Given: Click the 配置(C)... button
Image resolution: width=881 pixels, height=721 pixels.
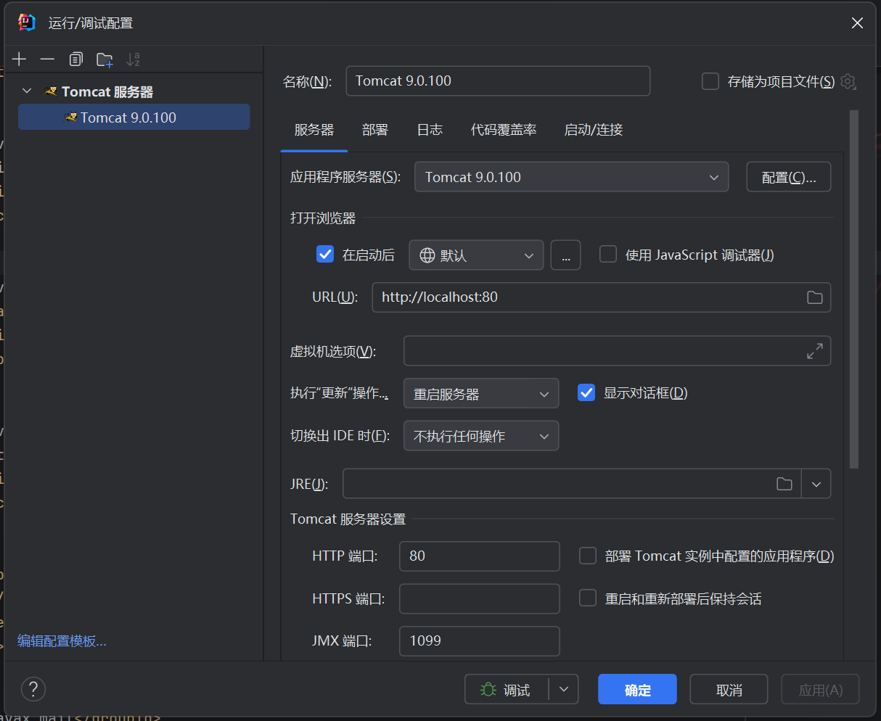Looking at the screenshot, I should point(789,177).
